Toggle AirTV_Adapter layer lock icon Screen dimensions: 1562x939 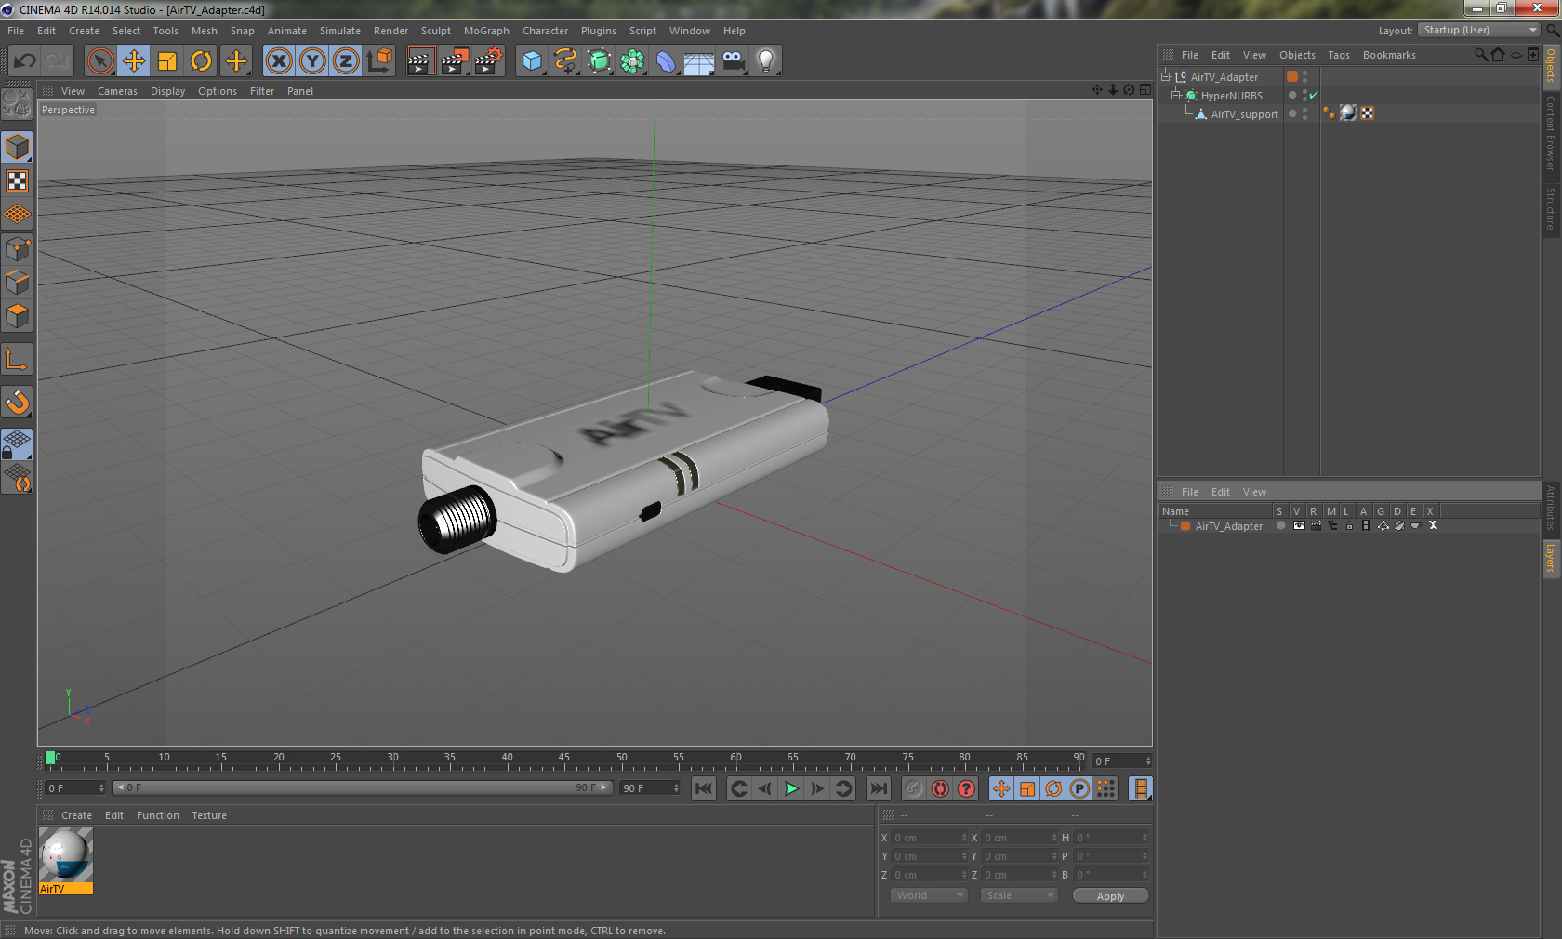click(x=1348, y=525)
